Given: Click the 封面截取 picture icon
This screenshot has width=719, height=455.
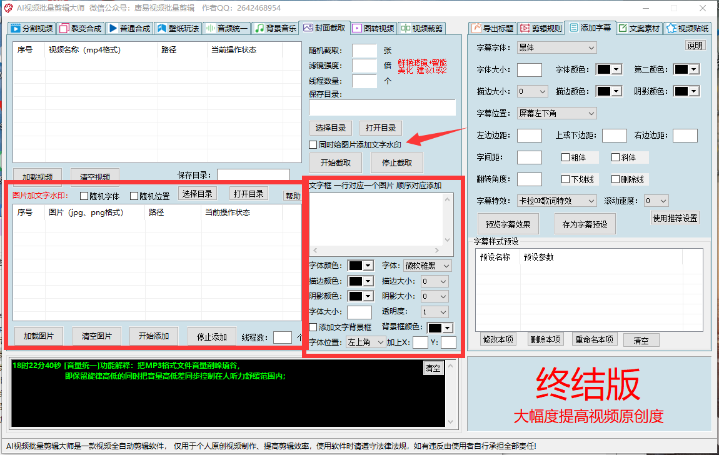Looking at the screenshot, I should (x=308, y=28).
